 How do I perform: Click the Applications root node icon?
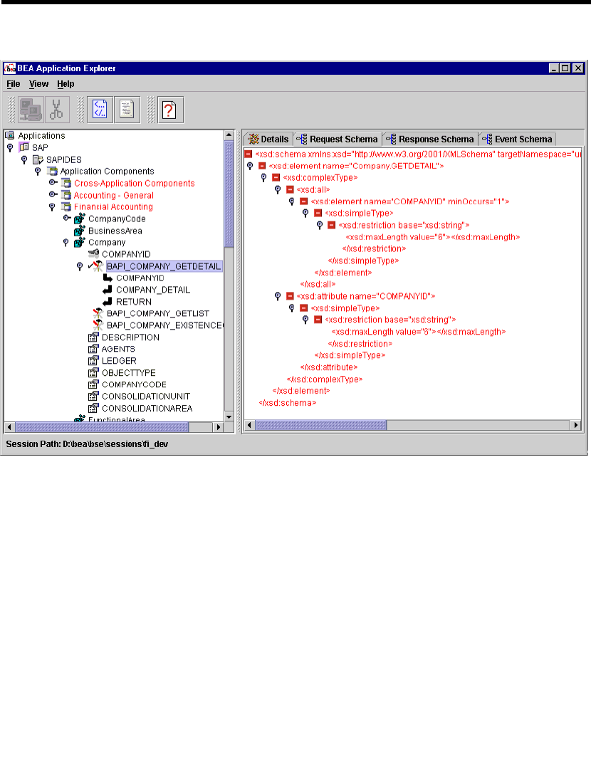click(x=10, y=135)
